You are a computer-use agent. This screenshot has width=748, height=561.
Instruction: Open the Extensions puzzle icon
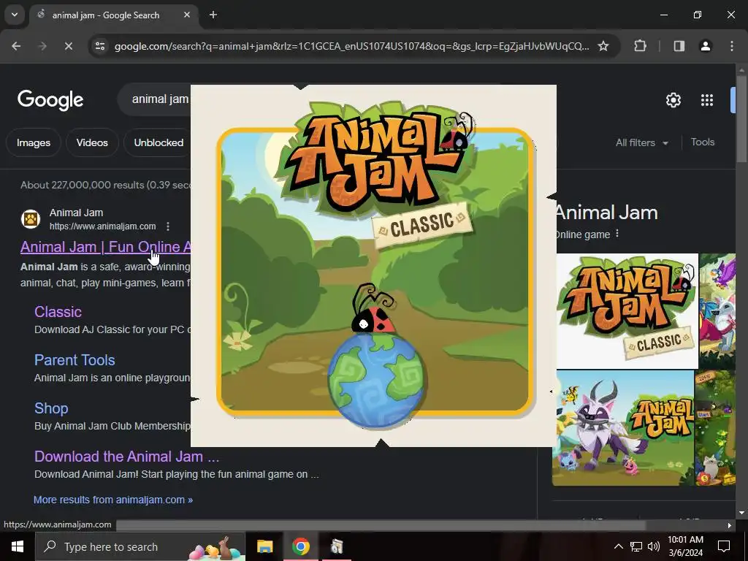point(640,46)
